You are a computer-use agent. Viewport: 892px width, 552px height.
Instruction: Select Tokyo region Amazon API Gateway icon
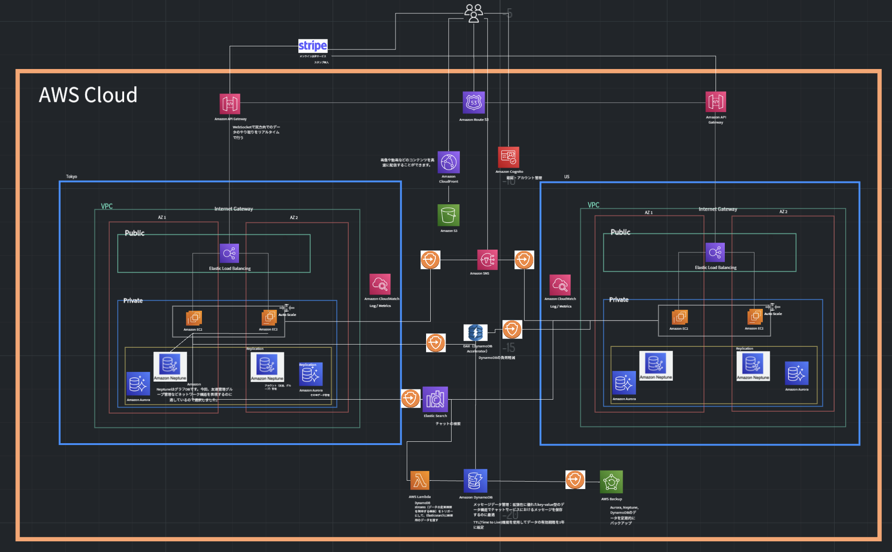[x=230, y=104]
